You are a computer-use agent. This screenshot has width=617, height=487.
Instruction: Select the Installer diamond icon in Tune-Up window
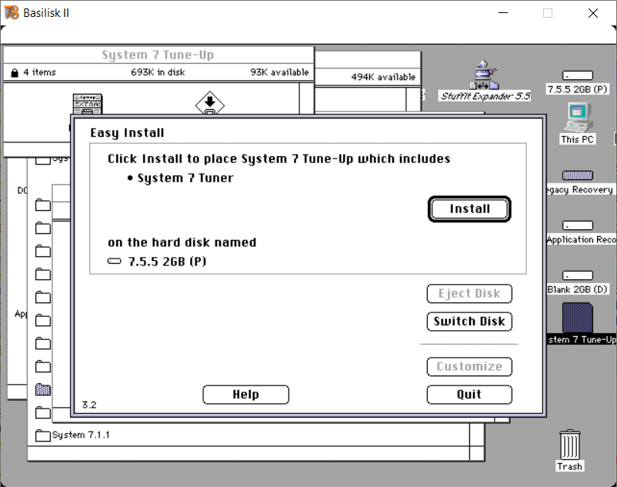point(210,103)
